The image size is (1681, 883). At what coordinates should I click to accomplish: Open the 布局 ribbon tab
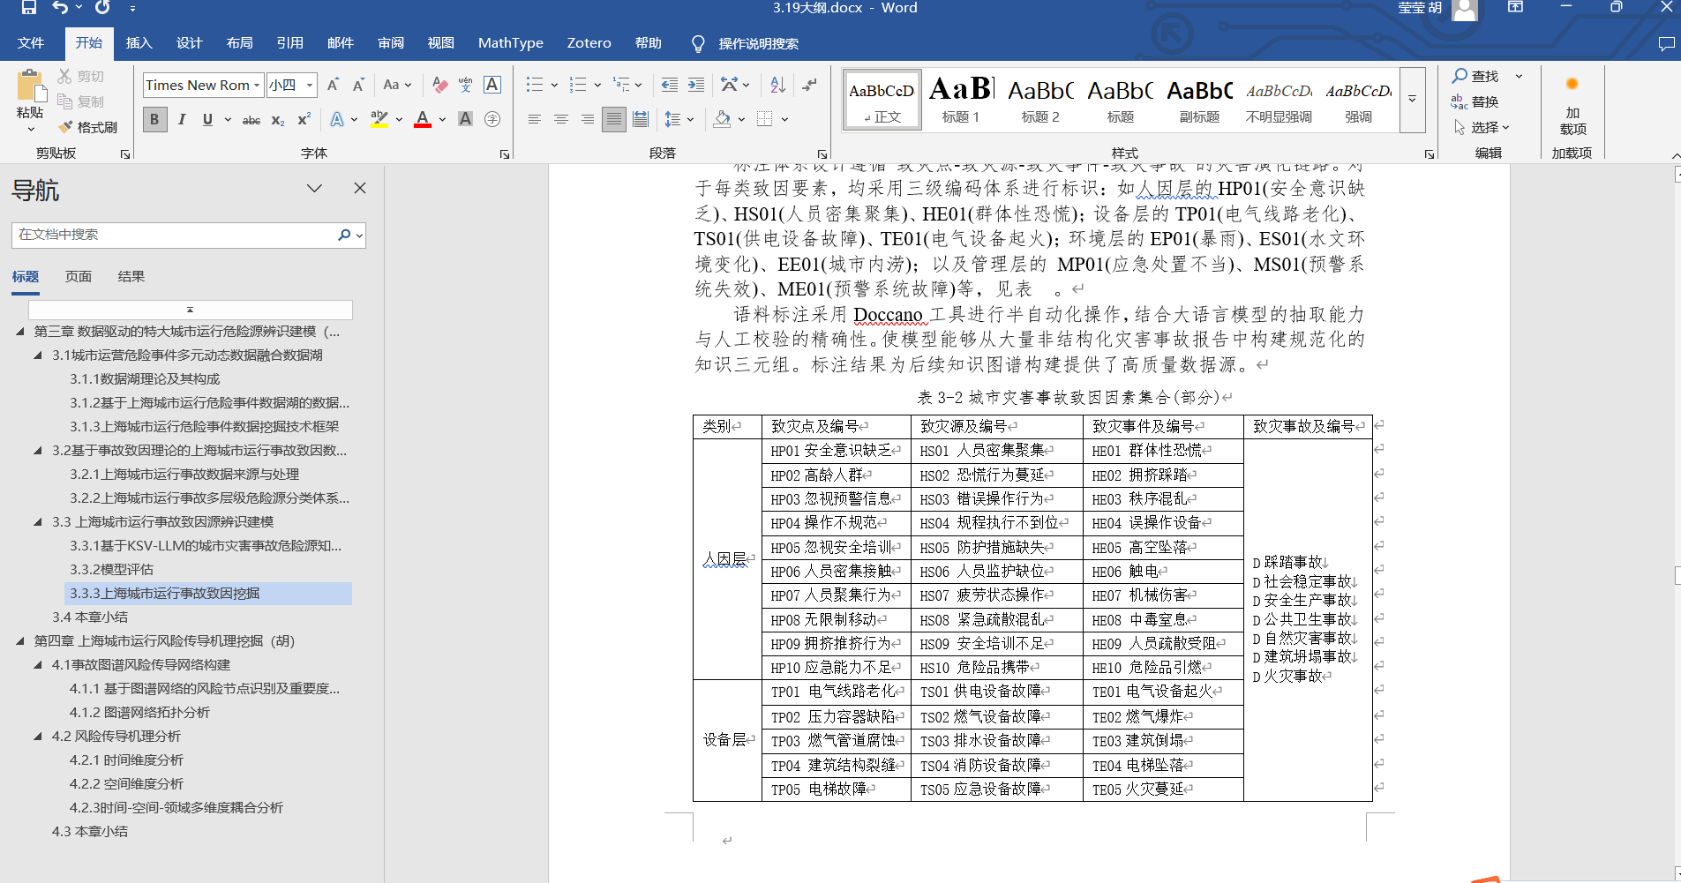tap(240, 42)
